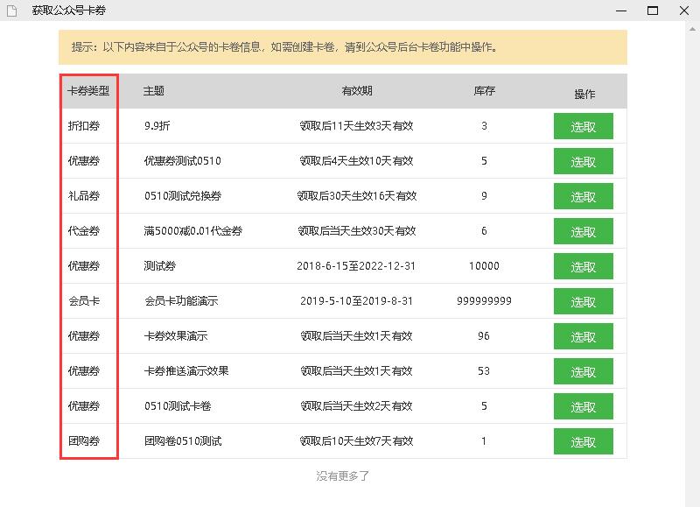The width and height of the screenshot is (700, 507).
Task: Maximize the 获取公众号卡劵 window
Action: point(653,11)
